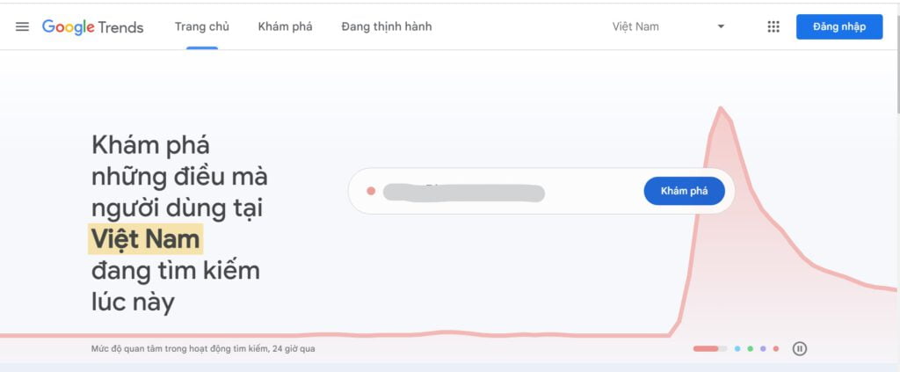Click the Google Trends logo
Screen dimensions: 900x372
tap(93, 27)
